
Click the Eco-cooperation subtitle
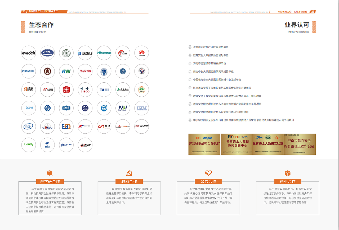click(x=38, y=32)
